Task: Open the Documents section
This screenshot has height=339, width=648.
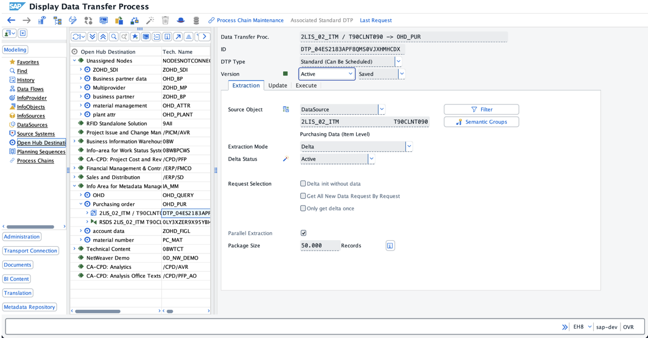Action: pyautogui.click(x=18, y=264)
